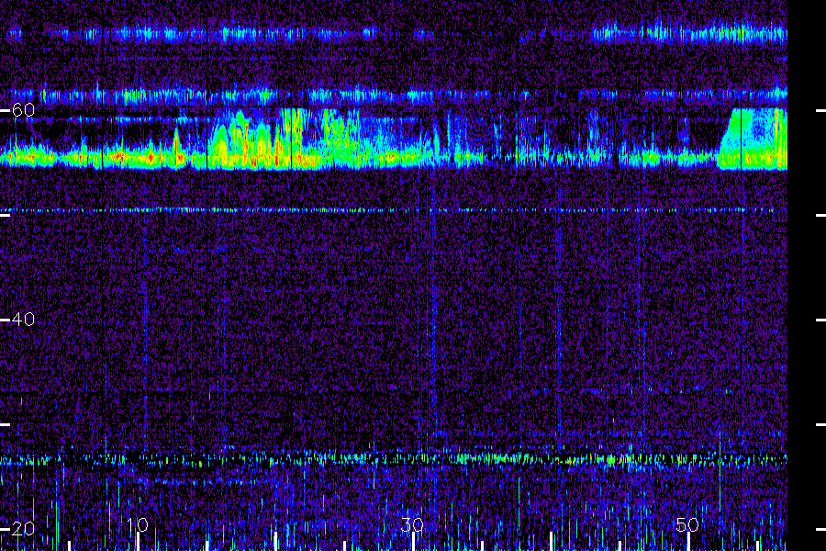Click the vertical axis label 20
Screen dimensions: 826x551
(23, 529)
